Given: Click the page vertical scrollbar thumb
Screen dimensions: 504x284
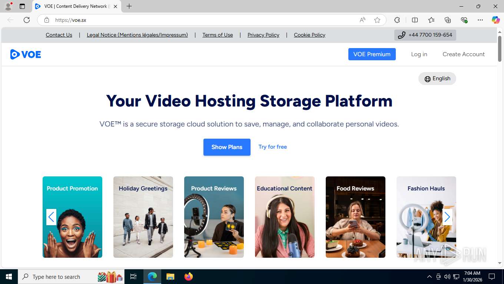Looking at the screenshot, I should (x=500, y=48).
